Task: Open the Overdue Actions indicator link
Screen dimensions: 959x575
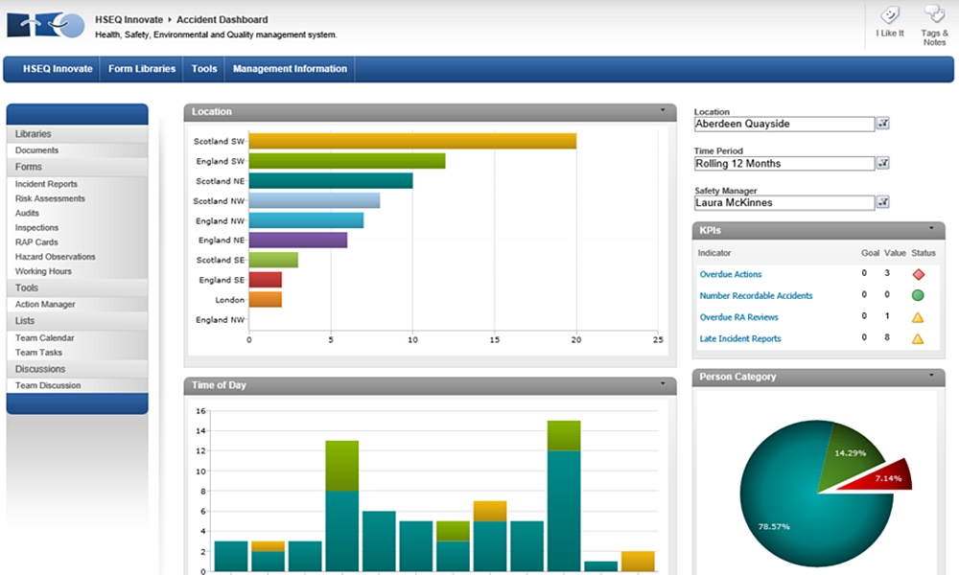Action: (x=730, y=274)
